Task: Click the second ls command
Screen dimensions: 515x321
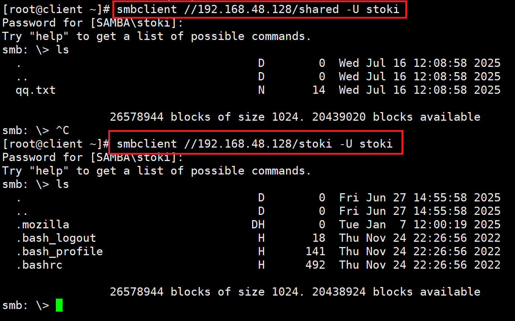Action: 62,184
